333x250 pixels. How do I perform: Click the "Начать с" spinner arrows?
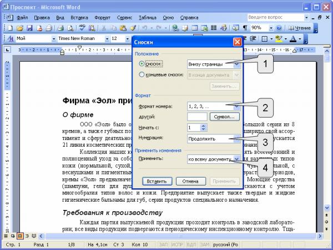204,128
